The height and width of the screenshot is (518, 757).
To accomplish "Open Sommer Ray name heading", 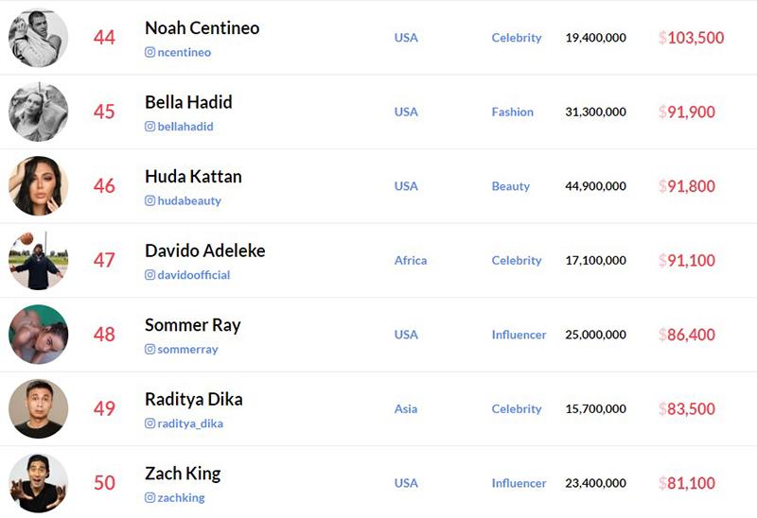I will [x=193, y=325].
